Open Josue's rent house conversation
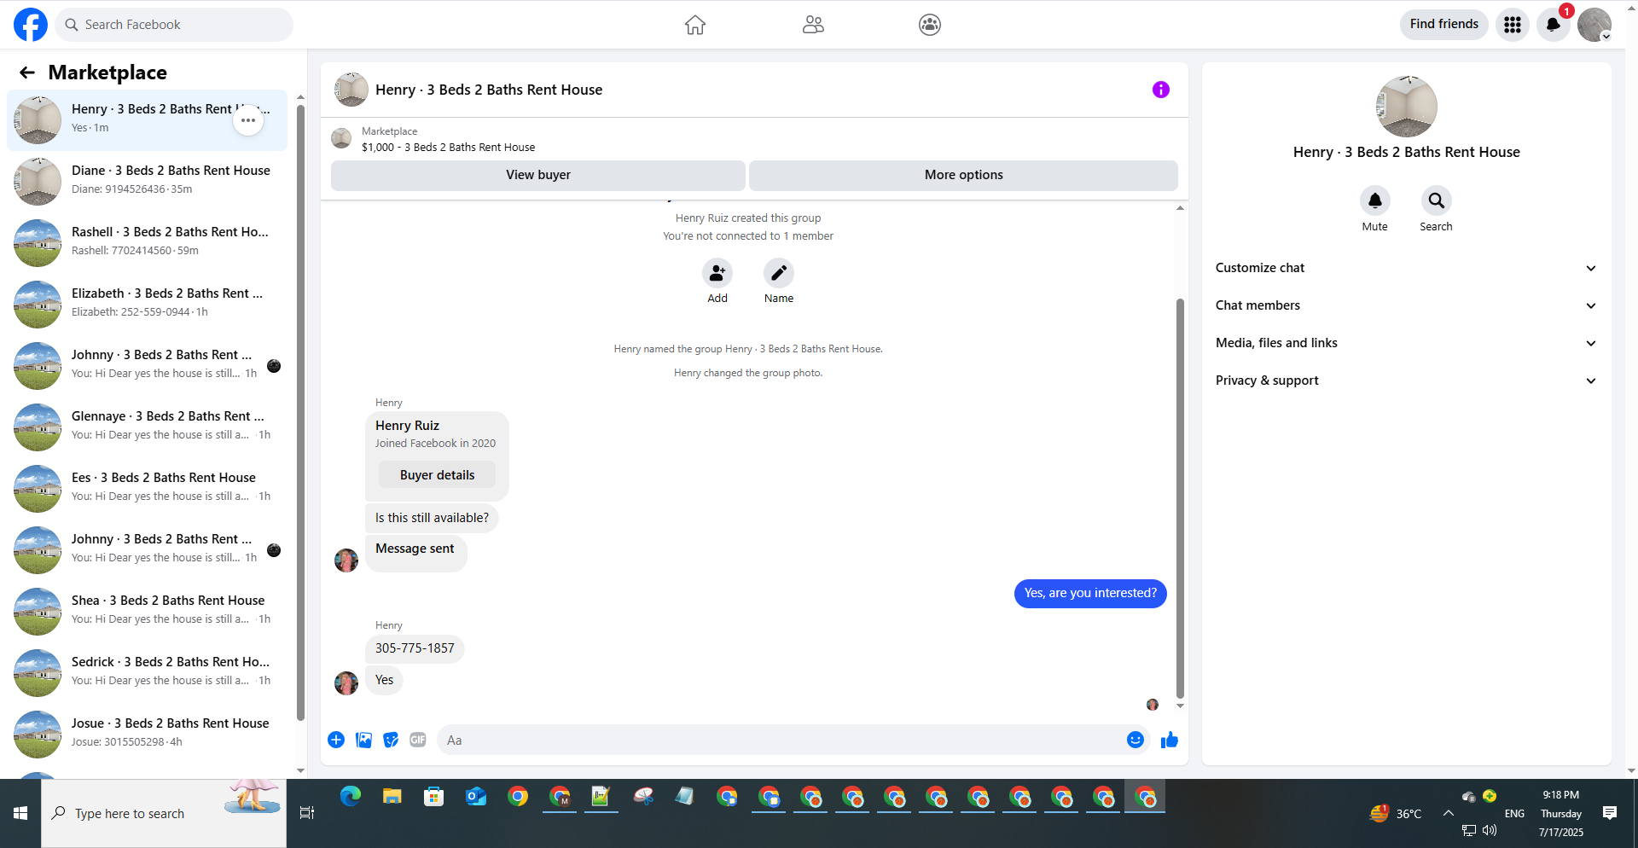1638x848 pixels. tap(148, 734)
